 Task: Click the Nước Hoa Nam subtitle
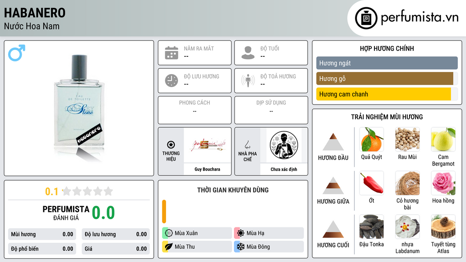[32, 26]
